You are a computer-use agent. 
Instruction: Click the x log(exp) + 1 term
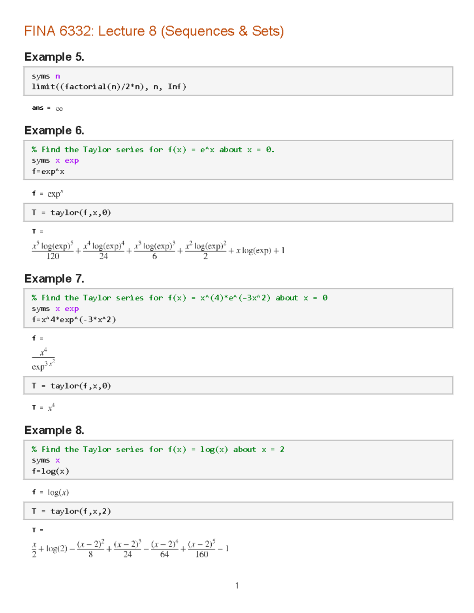(260, 251)
